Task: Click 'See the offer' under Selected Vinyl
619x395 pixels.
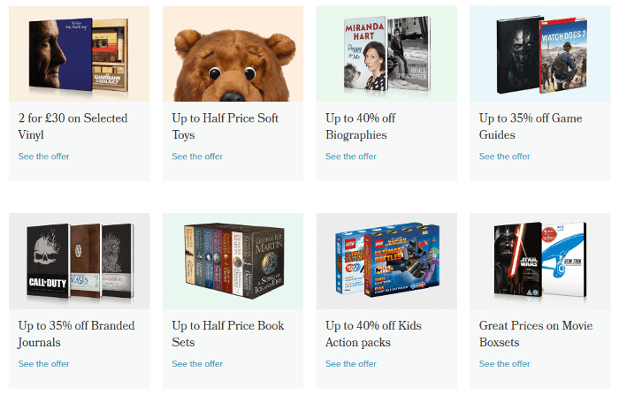Action: [44, 156]
